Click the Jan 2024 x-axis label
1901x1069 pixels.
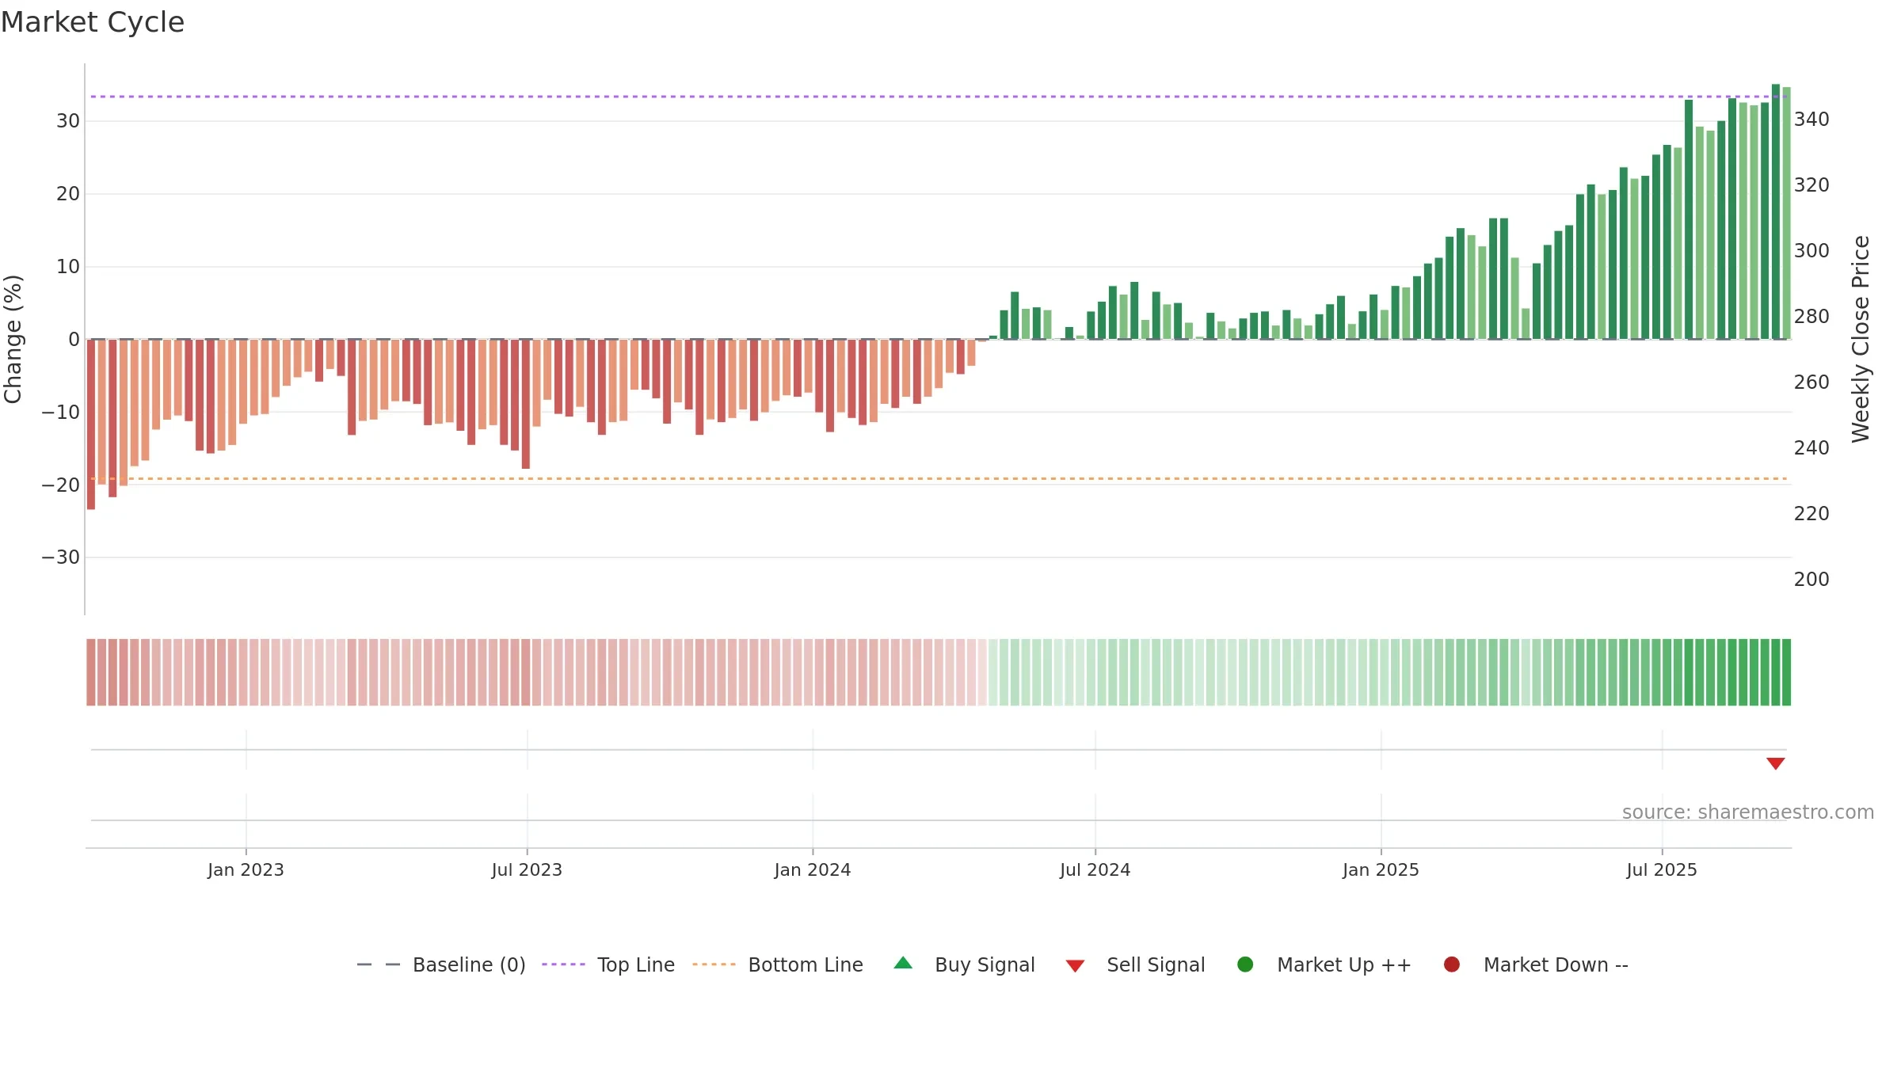pos(813,869)
